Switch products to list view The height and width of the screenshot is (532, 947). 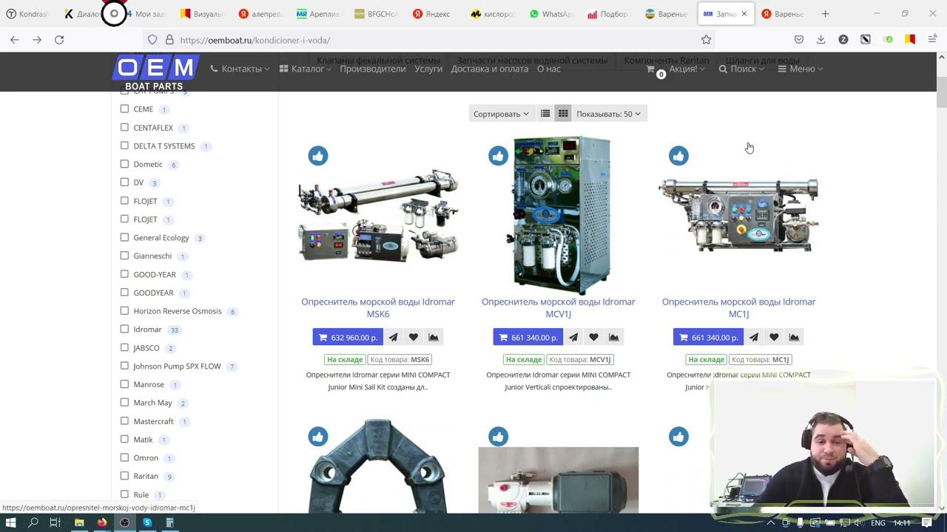pos(545,114)
